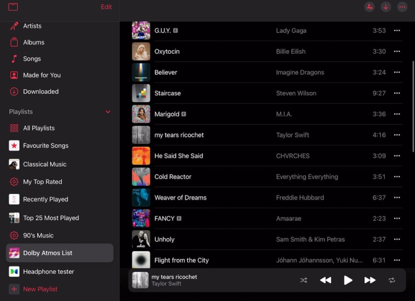Click artist name CHVRCHES
This screenshot has height=301, width=415.
click(293, 156)
